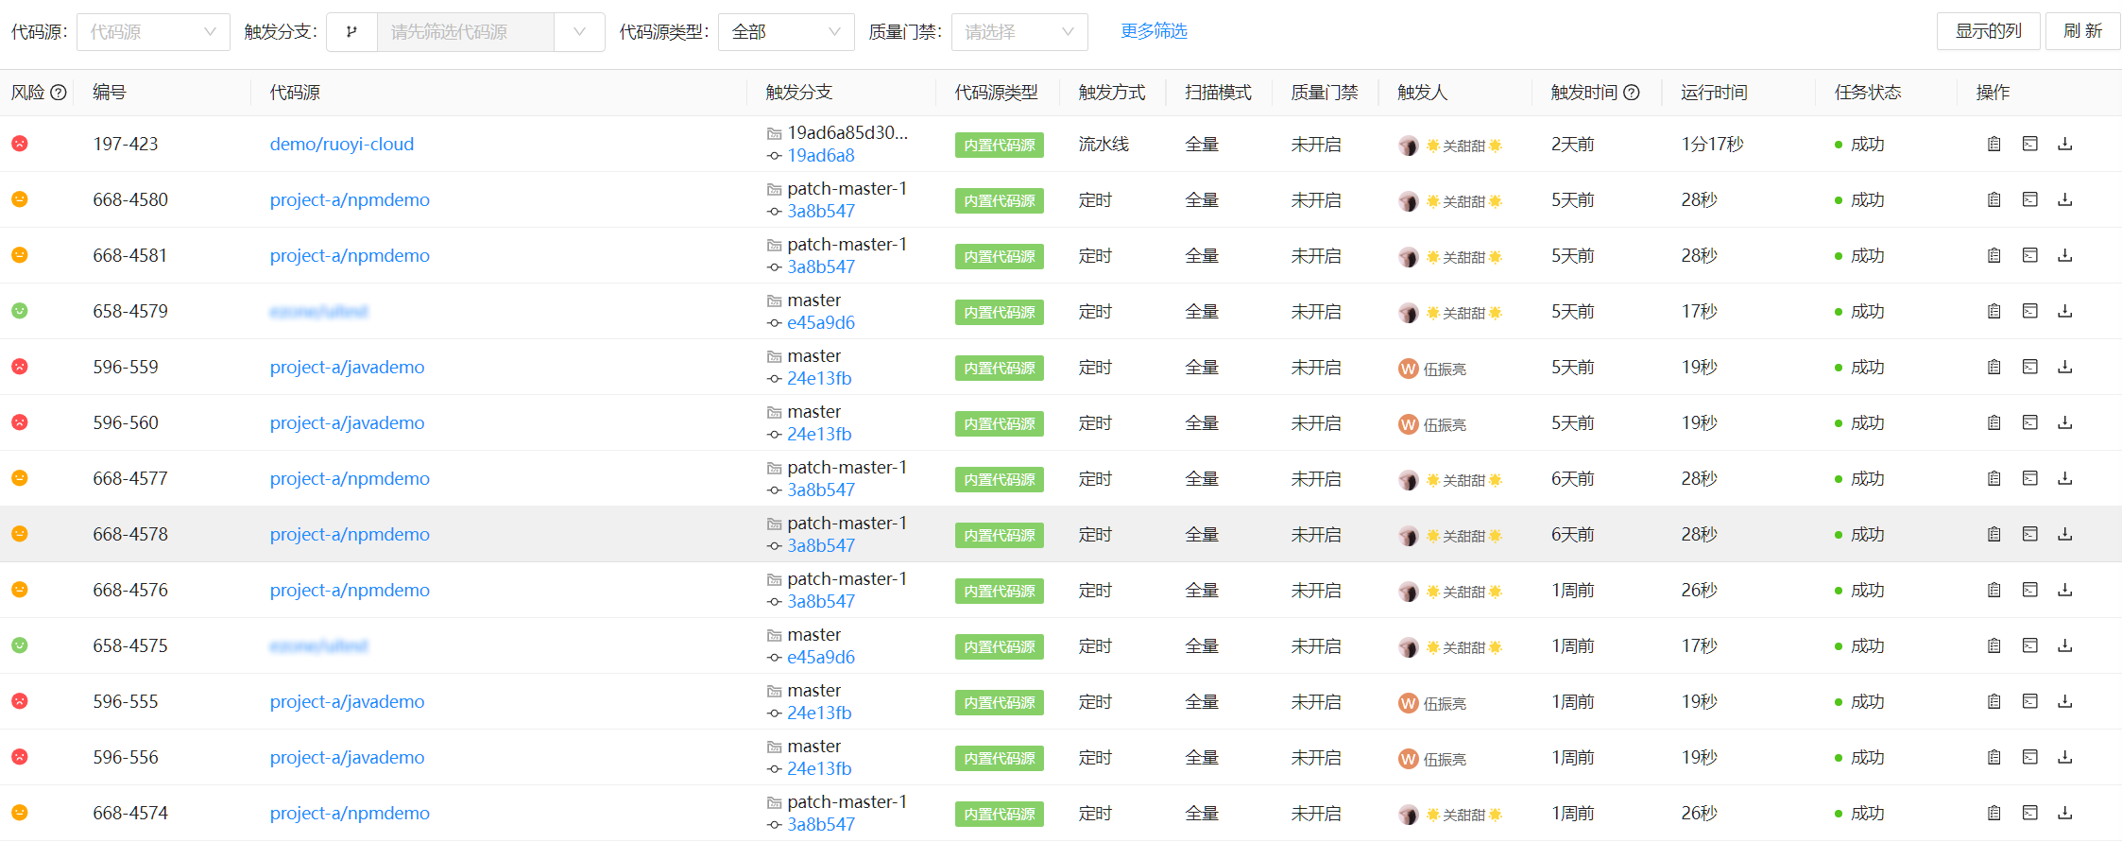
Task: Open commit 19ad6a8 link
Action: click(x=821, y=156)
